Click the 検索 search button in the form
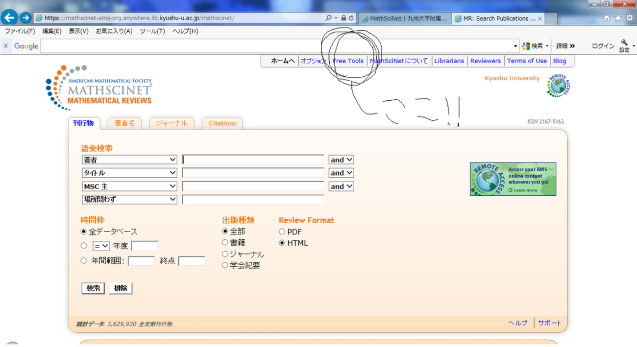637x347 pixels. 93,288
